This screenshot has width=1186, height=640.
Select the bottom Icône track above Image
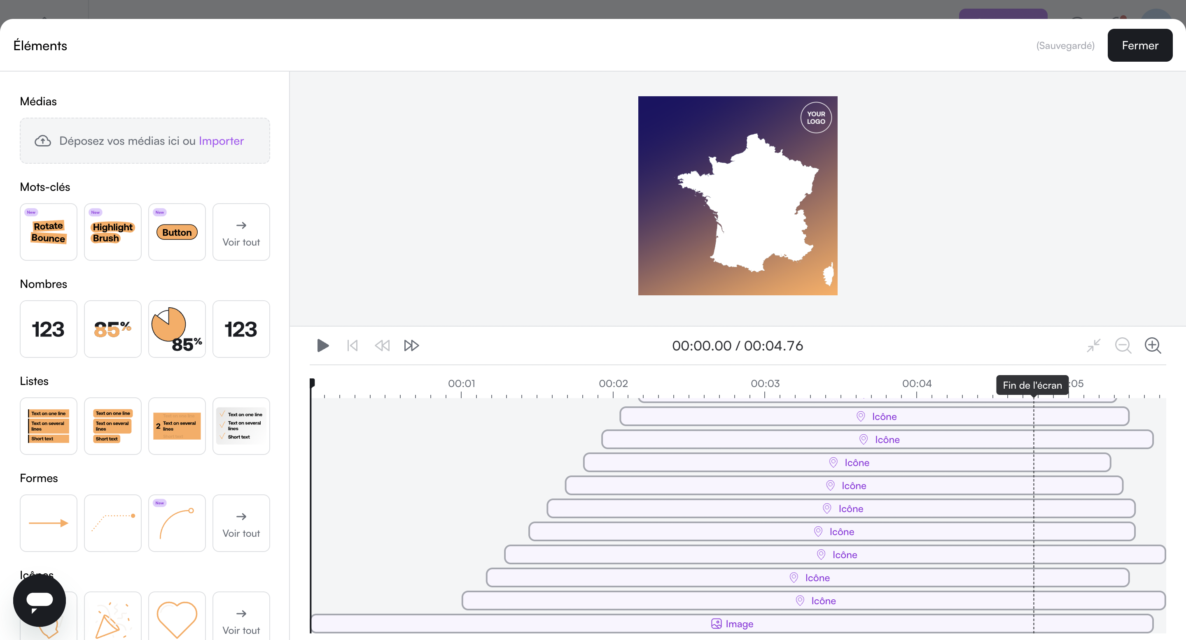814,601
